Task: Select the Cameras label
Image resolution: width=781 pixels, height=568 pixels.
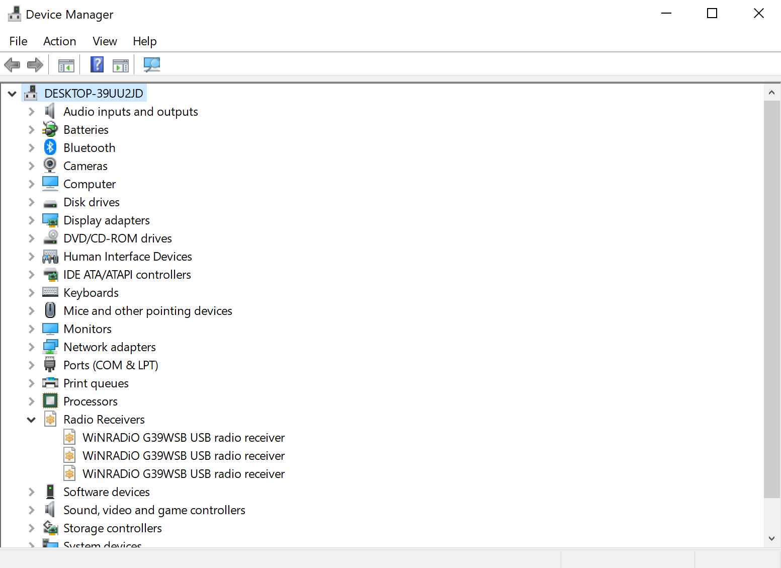Action: click(85, 166)
